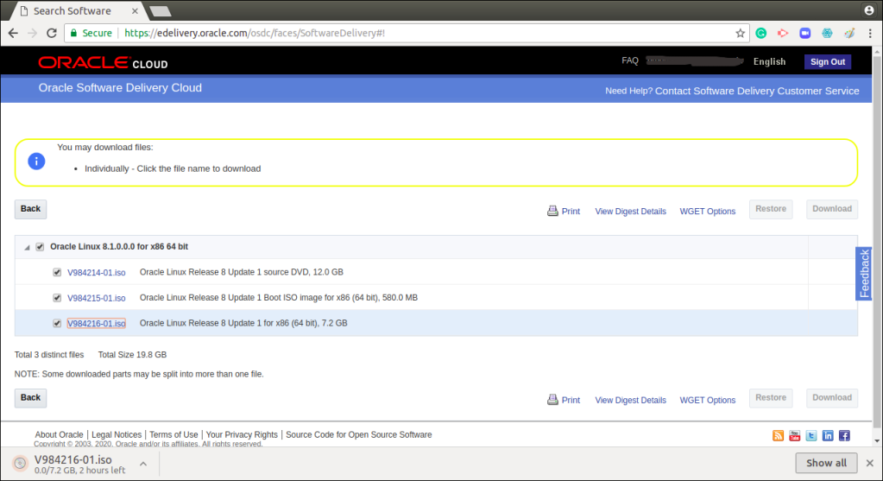This screenshot has height=481, width=883.
Task: Download V984215-01.iso Boot ISO
Action: point(97,298)
